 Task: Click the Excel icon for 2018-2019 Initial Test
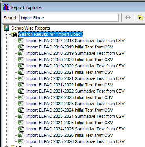click(x=21, y=47)
